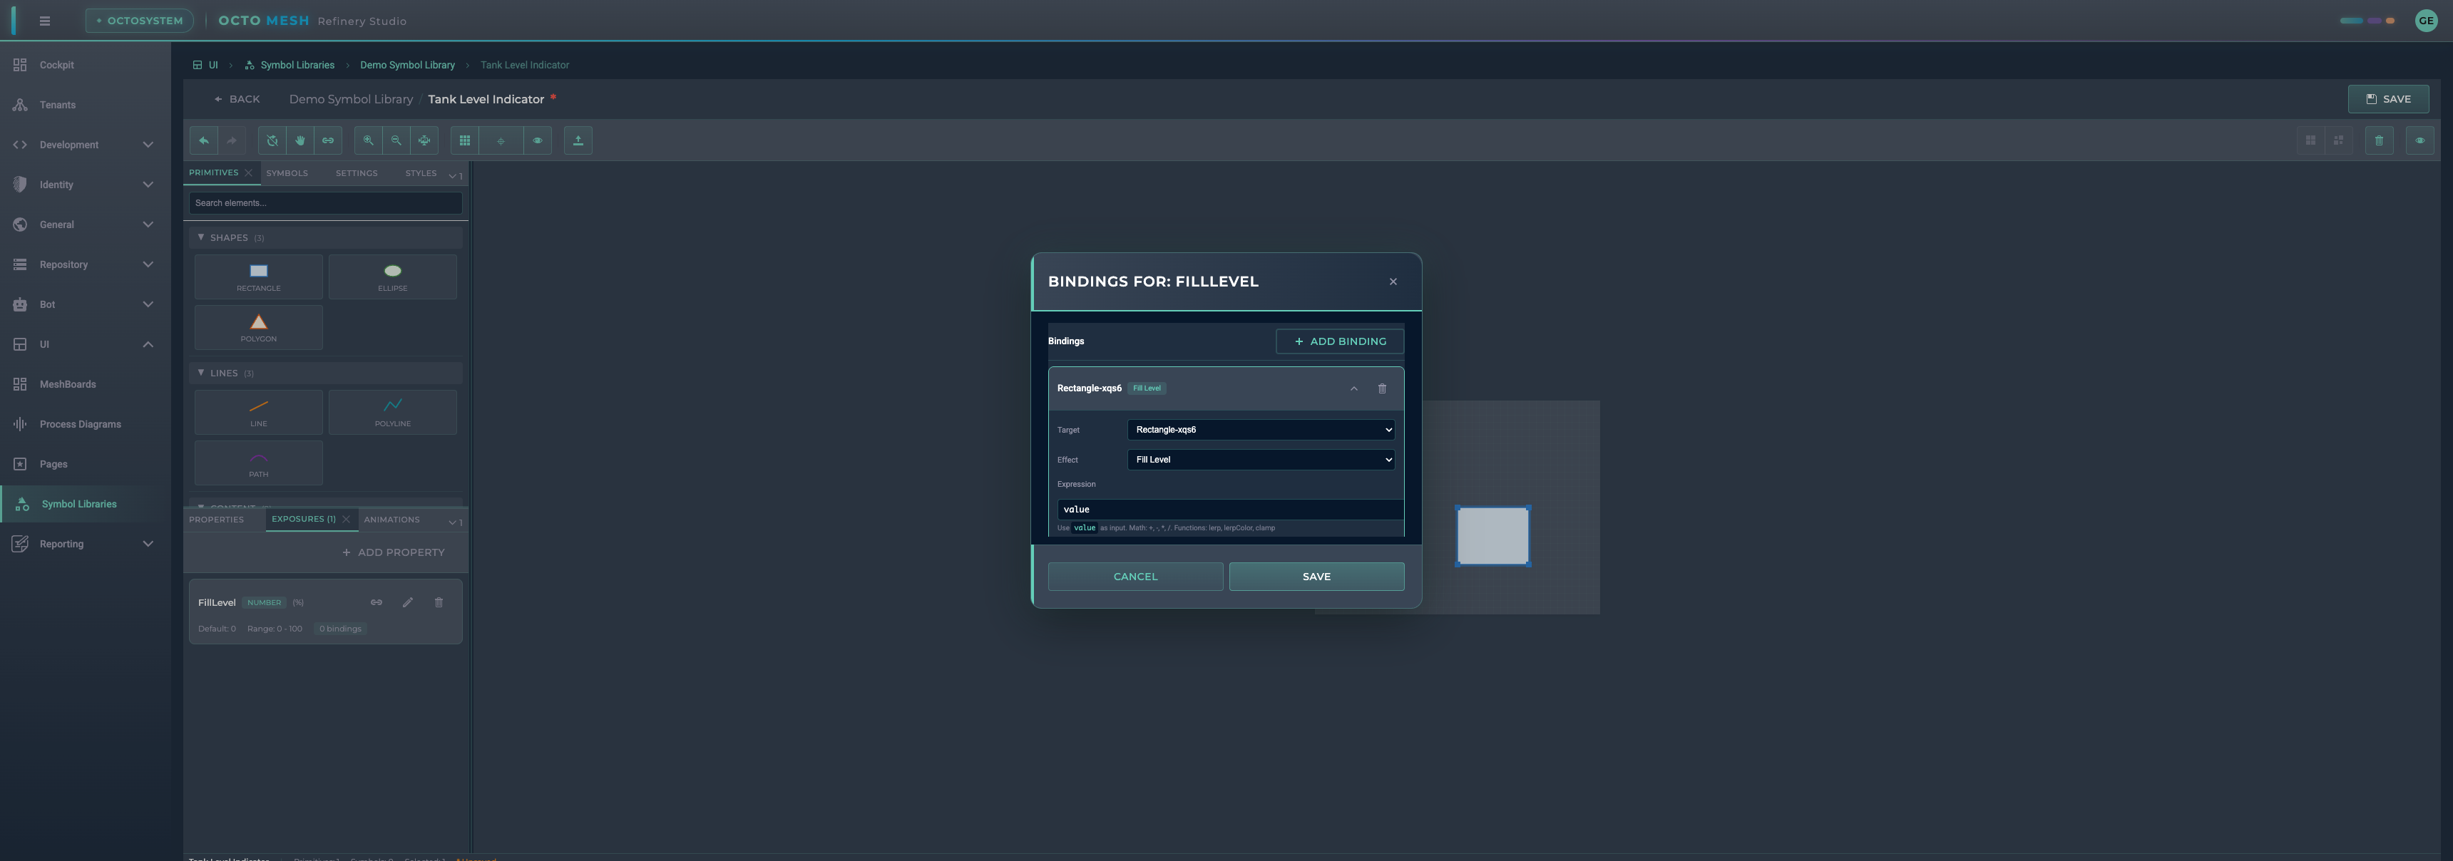Toggle the grid display toolbar button

click(465, 141)
